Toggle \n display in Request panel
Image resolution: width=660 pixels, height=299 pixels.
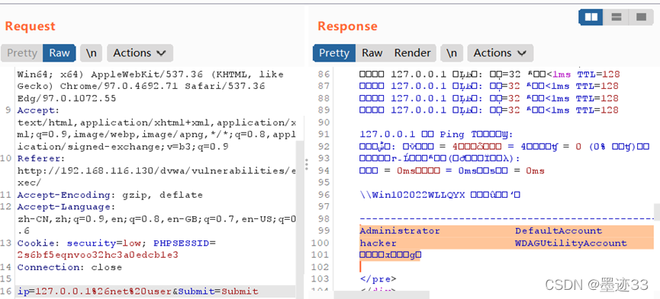92,53
